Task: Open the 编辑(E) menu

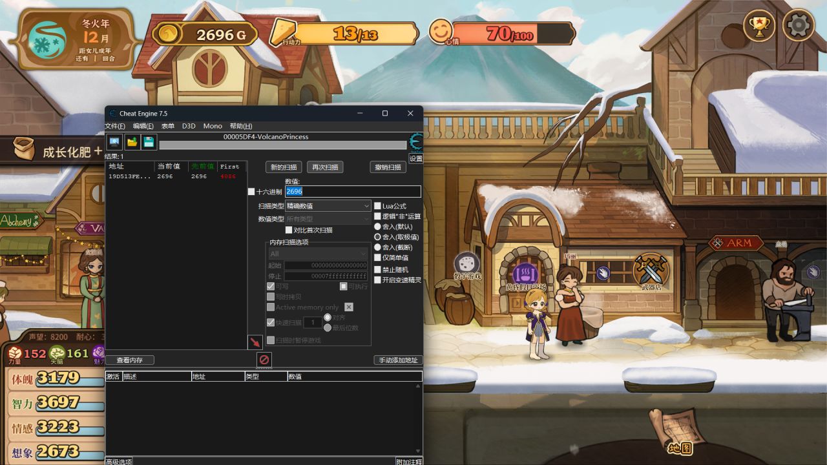Action: (x=143, y=126)
